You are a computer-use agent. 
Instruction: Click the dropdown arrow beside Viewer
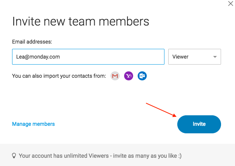[x=215, y=57]
